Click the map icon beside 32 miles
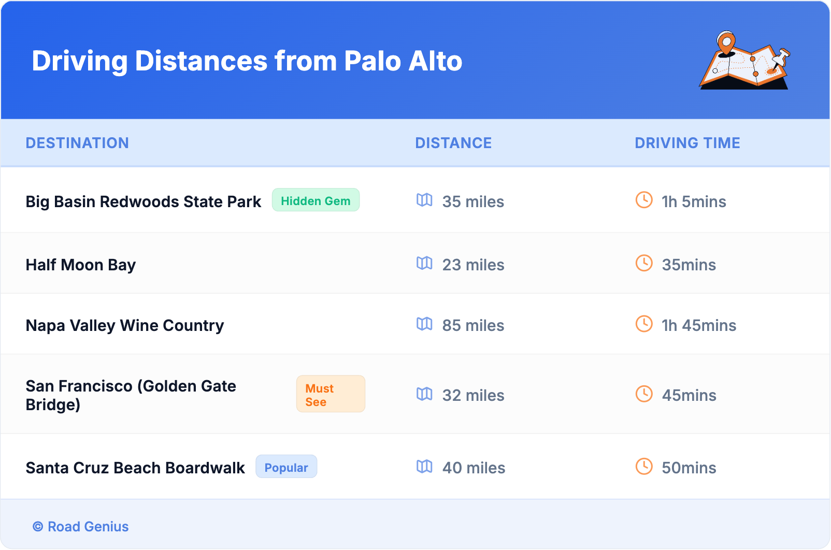Image resolution: width=831 pixels, height=550 pixels. click(424, 394)
